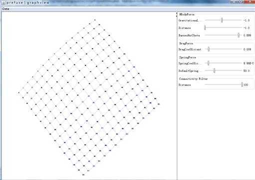Click the split pane collapse arrows
The image size is (255, 180).
point(177,14)
